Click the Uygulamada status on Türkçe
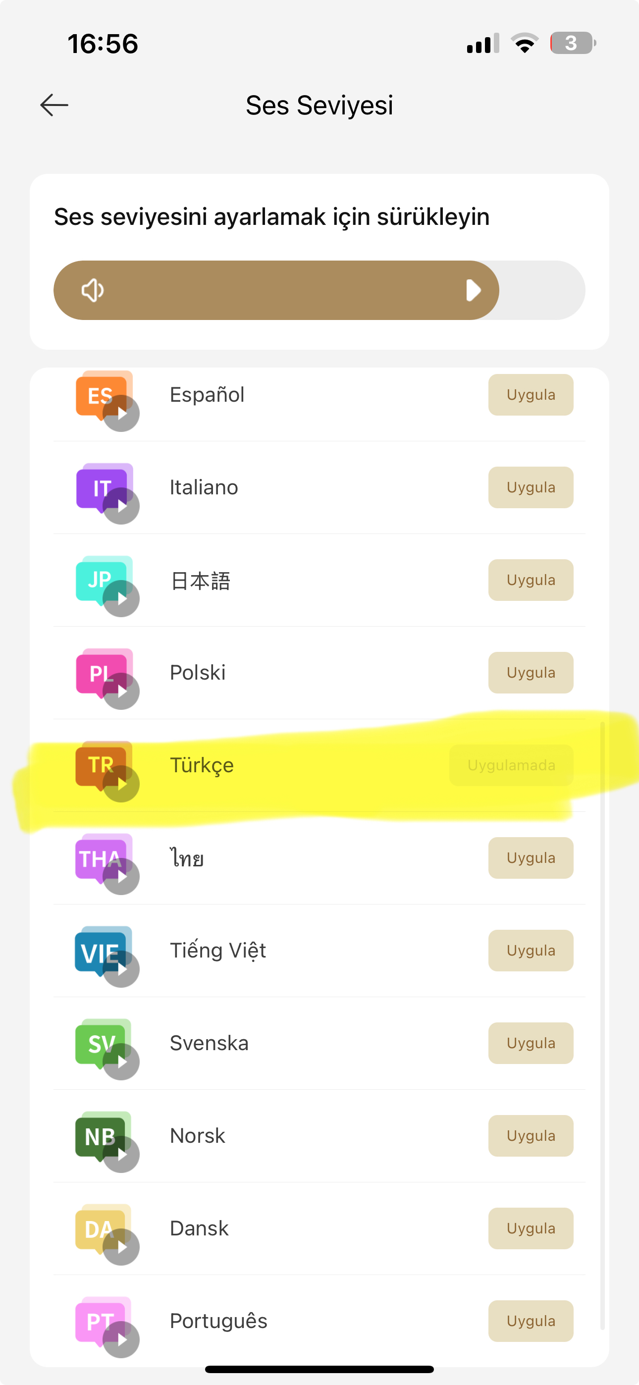 pyautogui.click(x=511, y=765)
